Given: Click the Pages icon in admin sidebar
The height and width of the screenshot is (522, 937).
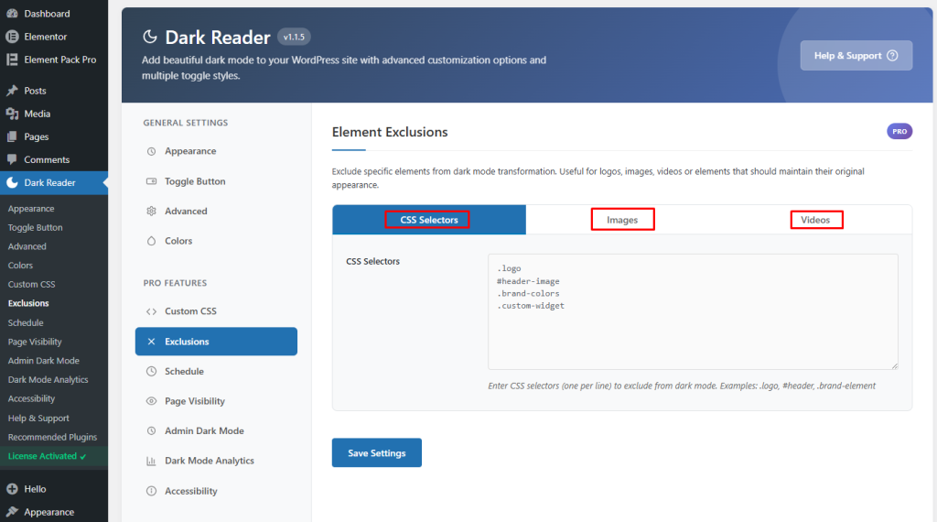Looking at the screenshot, I should pos(12,136).
